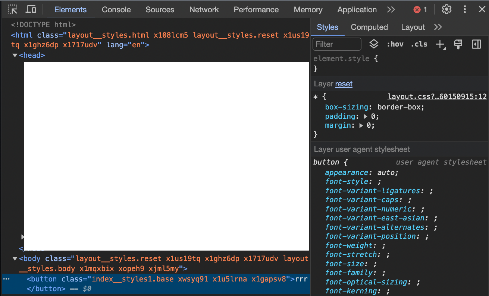The image size is (489, 296).
Task: Click the font-variant-caps property
Action: click(361, 200)
